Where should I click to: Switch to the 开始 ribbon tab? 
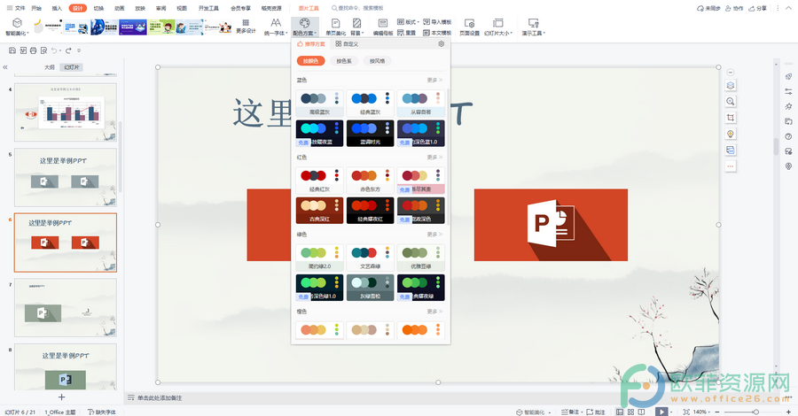click(36, 8)
